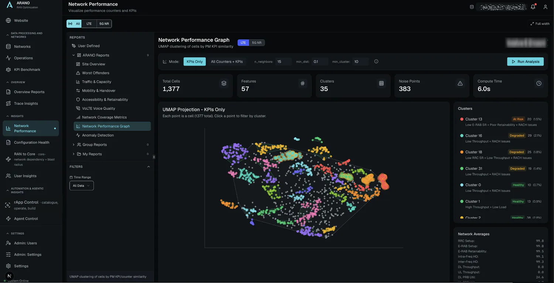Viewport: 554px width, 283px height.
Task: Click the round N avatar badge
Action: [x=10, y=276]
